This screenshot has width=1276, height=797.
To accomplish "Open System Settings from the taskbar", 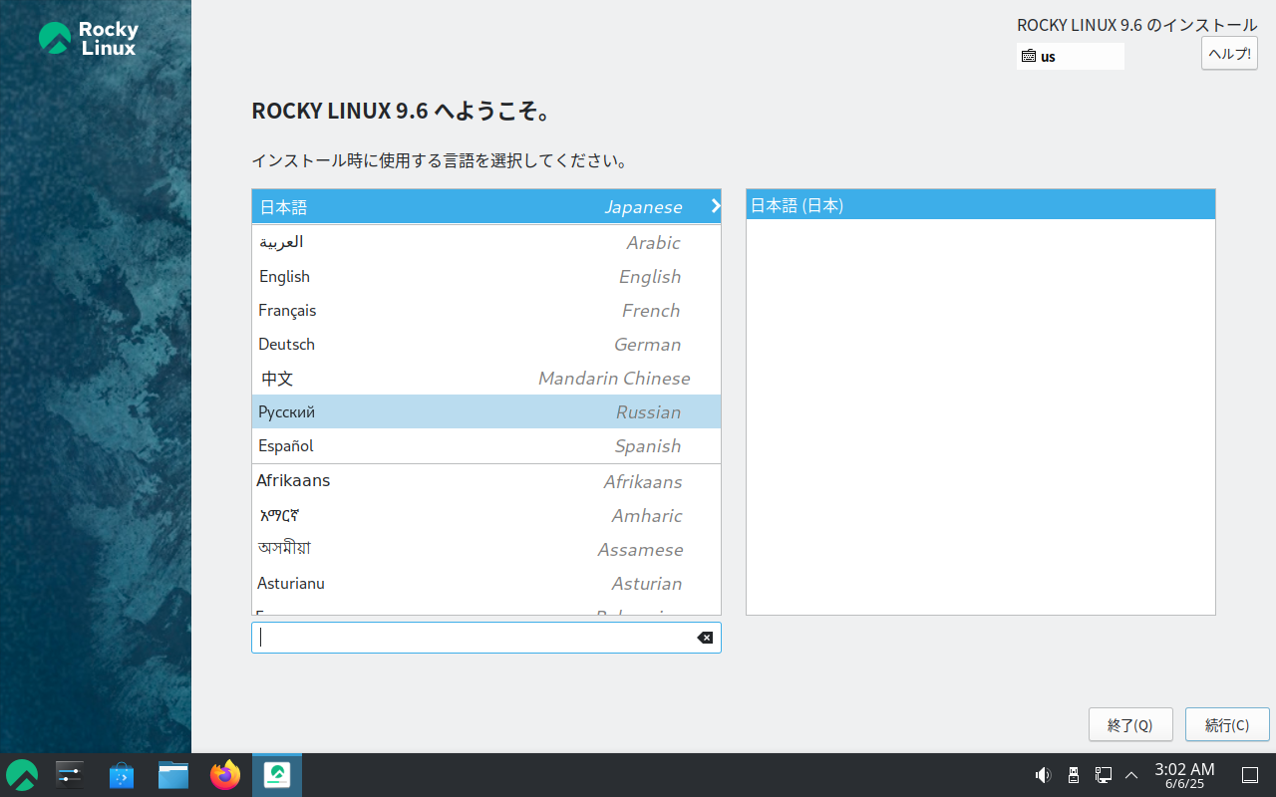I will tap(70, 775).
